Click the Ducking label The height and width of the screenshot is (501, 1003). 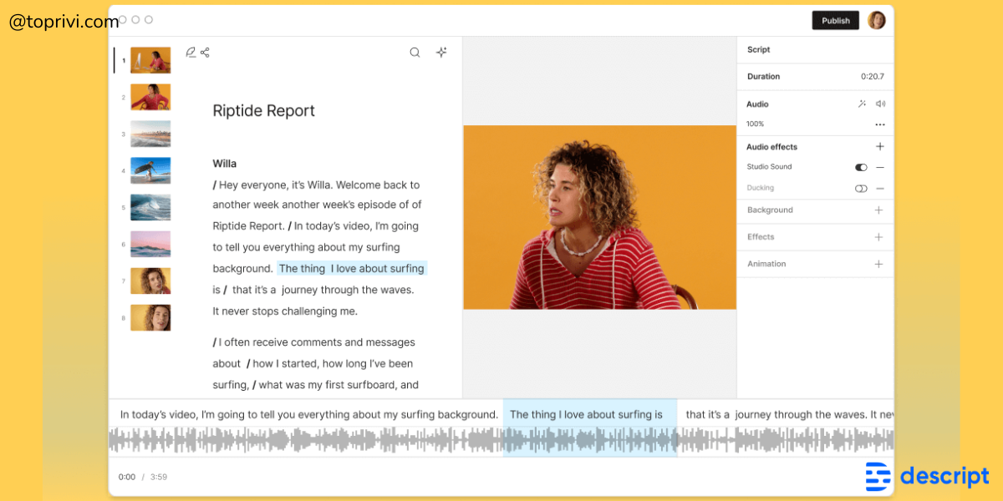[761, 189]
